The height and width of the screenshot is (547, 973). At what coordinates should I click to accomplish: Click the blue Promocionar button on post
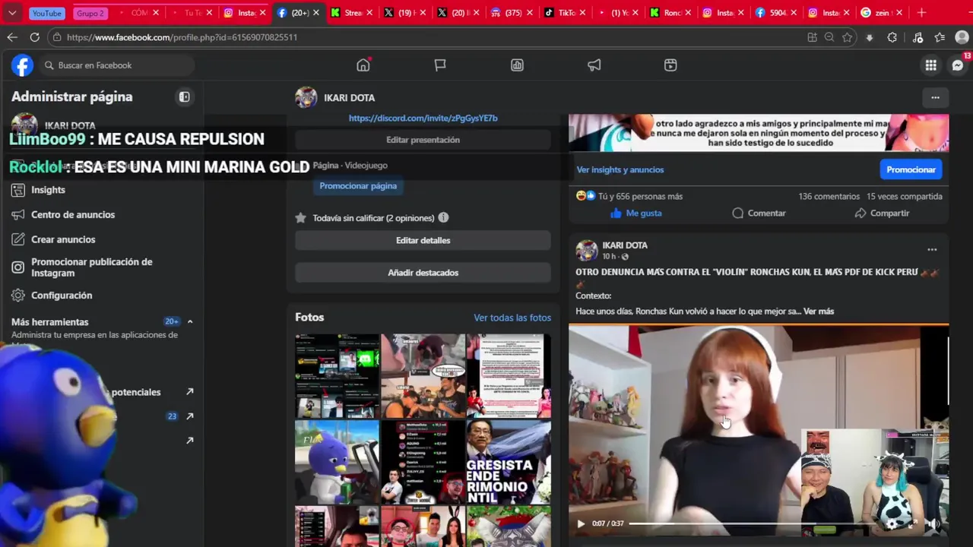point(911,169)
